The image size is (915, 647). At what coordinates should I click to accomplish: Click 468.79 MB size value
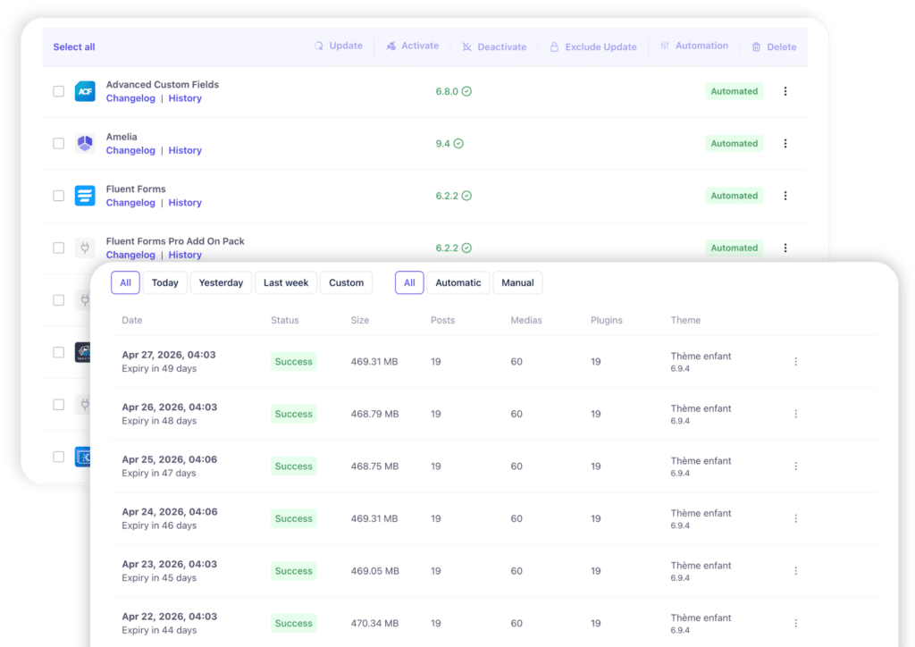[374, 414]
